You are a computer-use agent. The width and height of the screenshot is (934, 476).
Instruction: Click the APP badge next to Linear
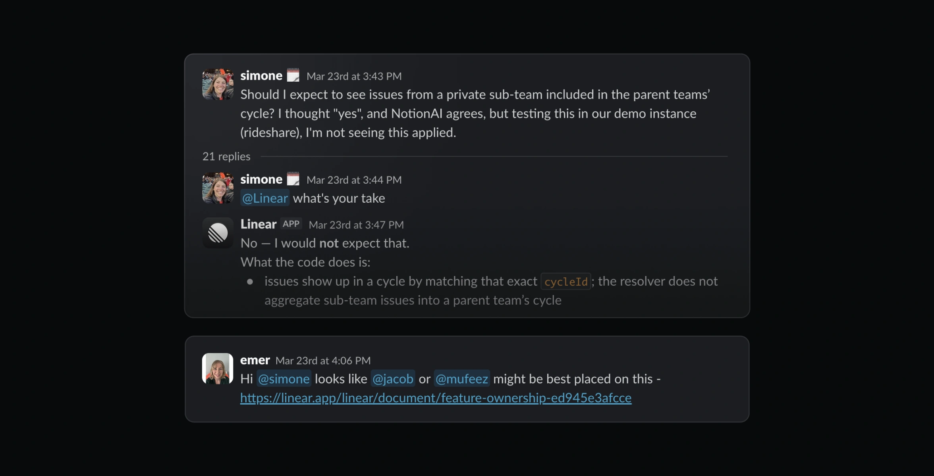pyautogui.click(x=291, y=223)
